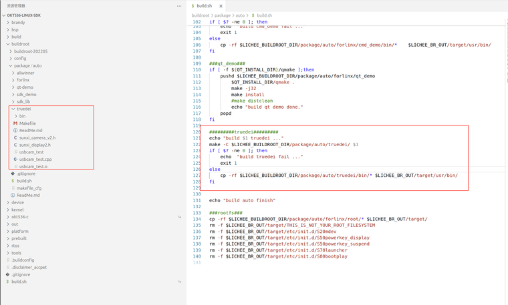Expand the qt-demo folder
Screen dimensions: 508x305
pyautogui.click(x=22, y=87)
